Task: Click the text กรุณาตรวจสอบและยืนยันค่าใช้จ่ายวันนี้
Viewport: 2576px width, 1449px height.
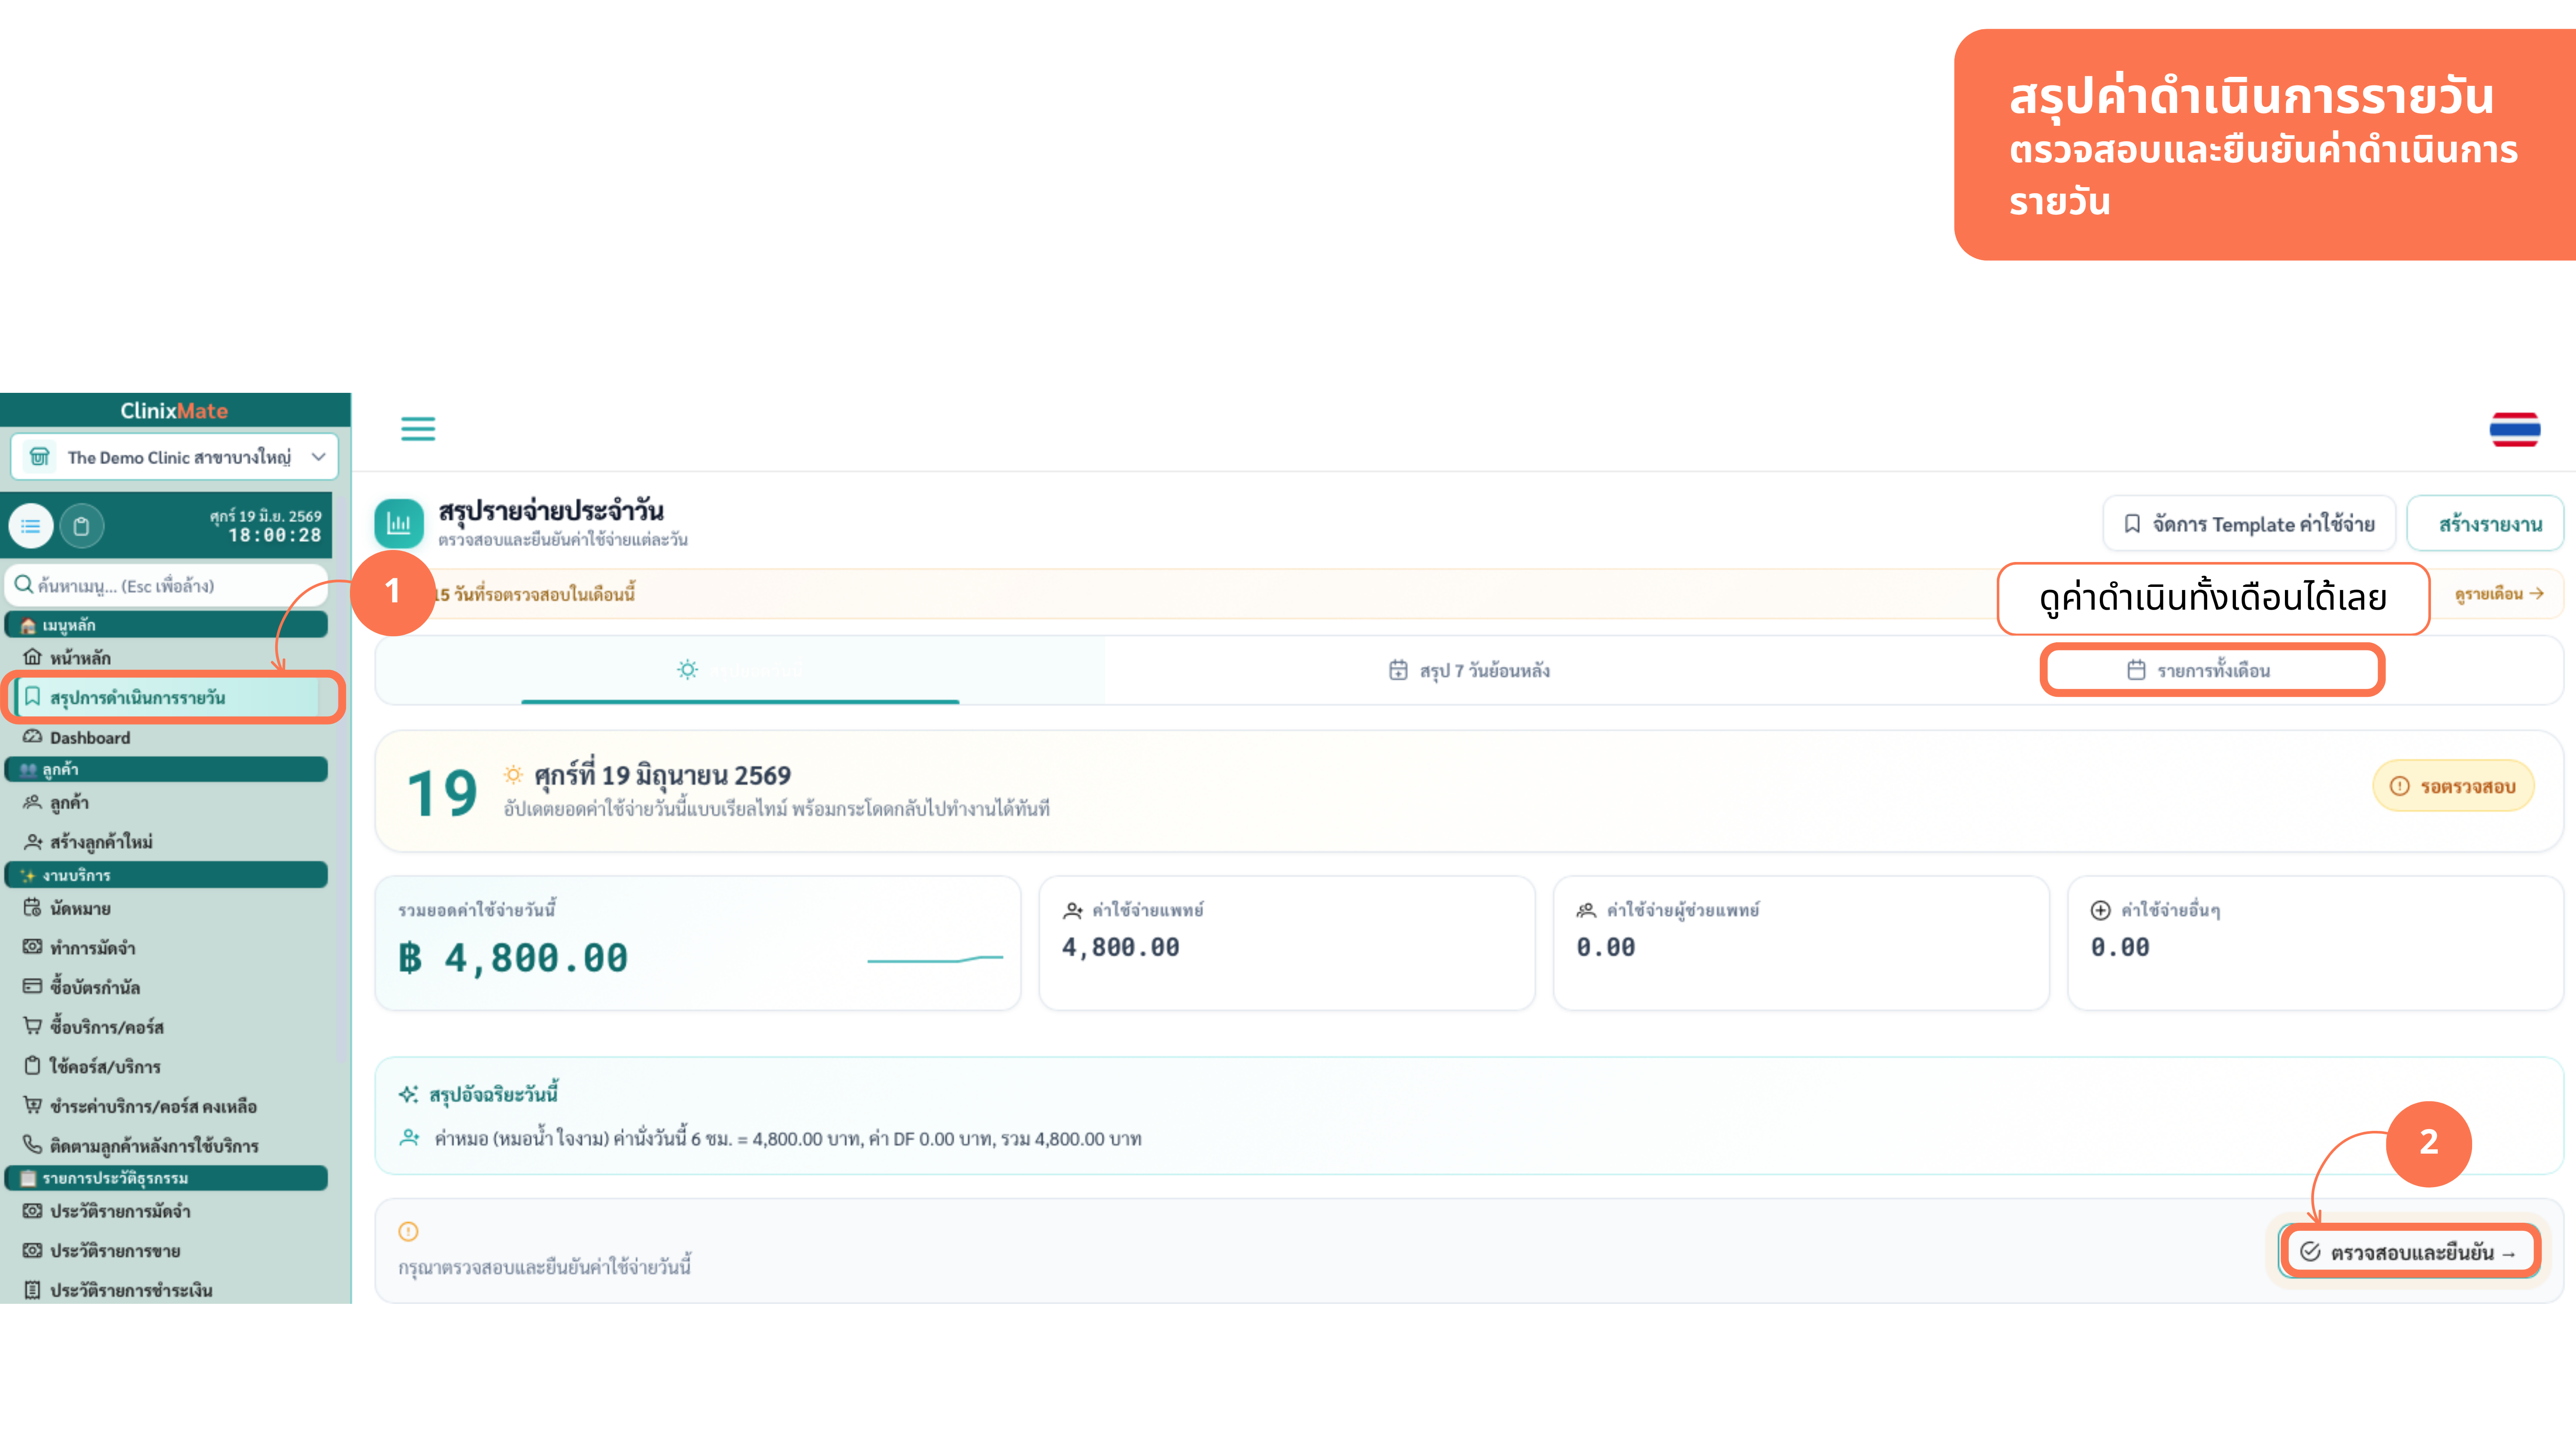Action: tap(545, 1267)
